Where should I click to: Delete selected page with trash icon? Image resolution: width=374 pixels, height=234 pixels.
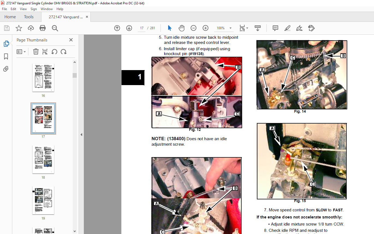click(x=36, y=52)
